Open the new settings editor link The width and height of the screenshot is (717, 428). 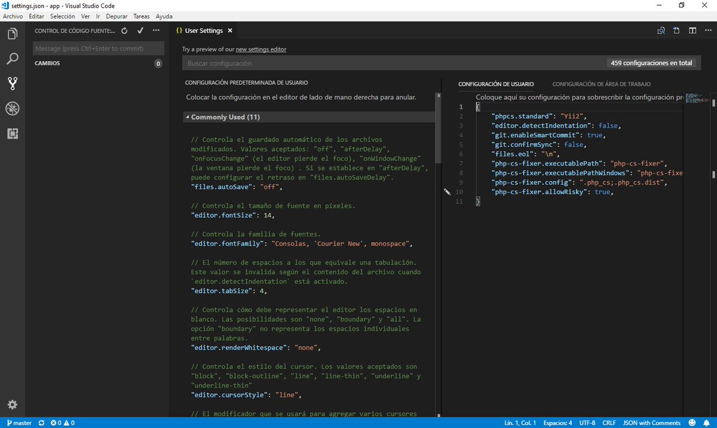pos(261,50)
